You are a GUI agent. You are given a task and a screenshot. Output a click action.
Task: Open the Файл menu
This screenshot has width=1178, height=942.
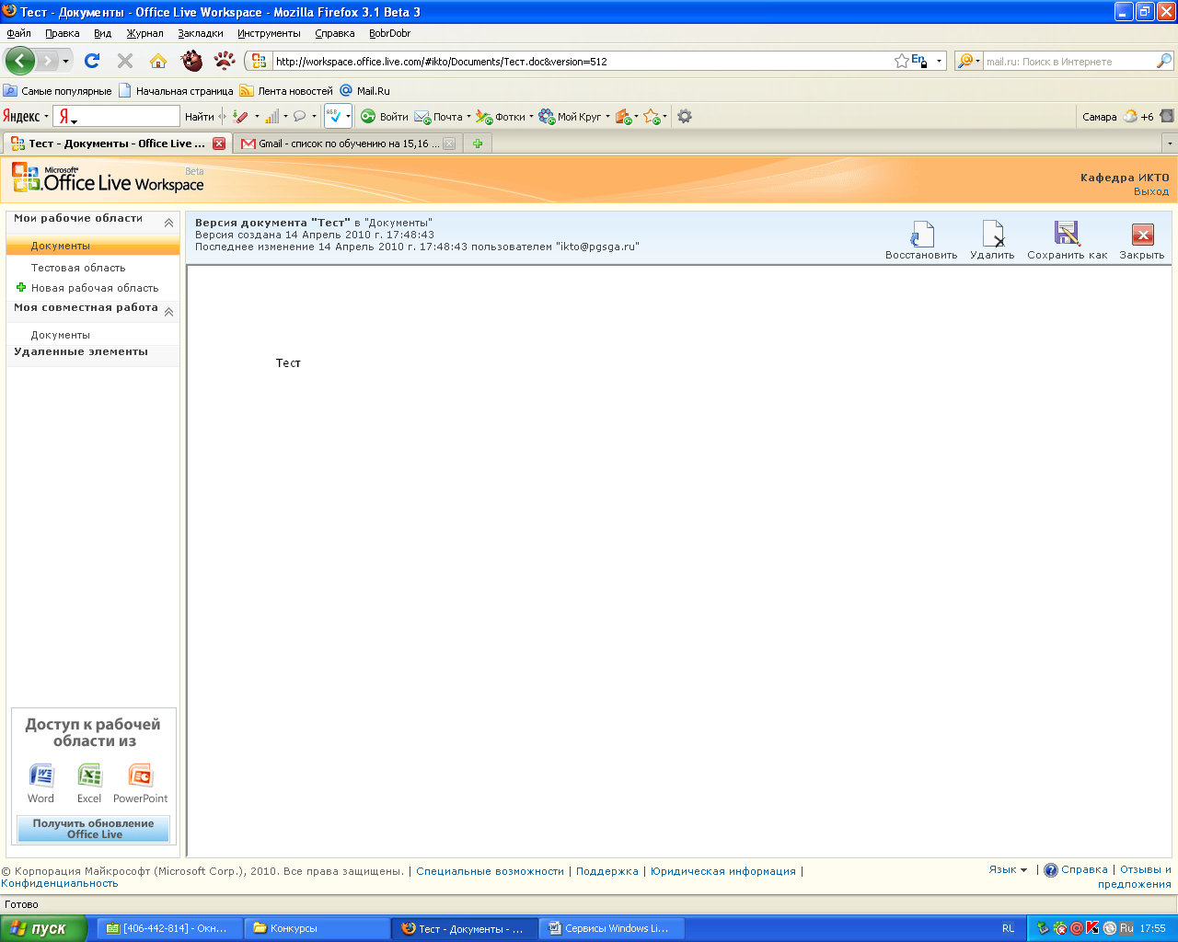(x=18, y=33)
